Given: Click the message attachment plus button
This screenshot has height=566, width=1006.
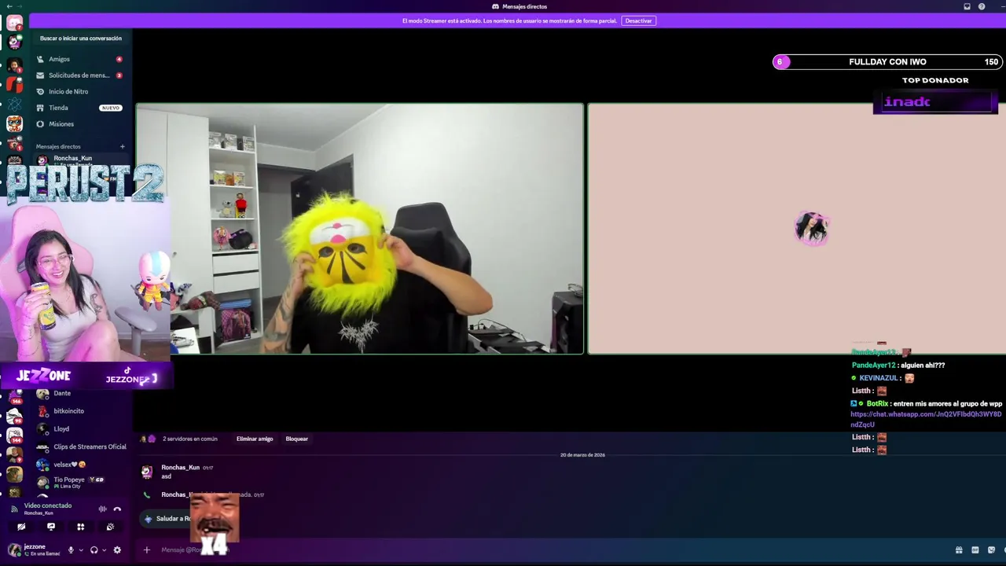Looking at the screenshot, I should tap(146, 549).
